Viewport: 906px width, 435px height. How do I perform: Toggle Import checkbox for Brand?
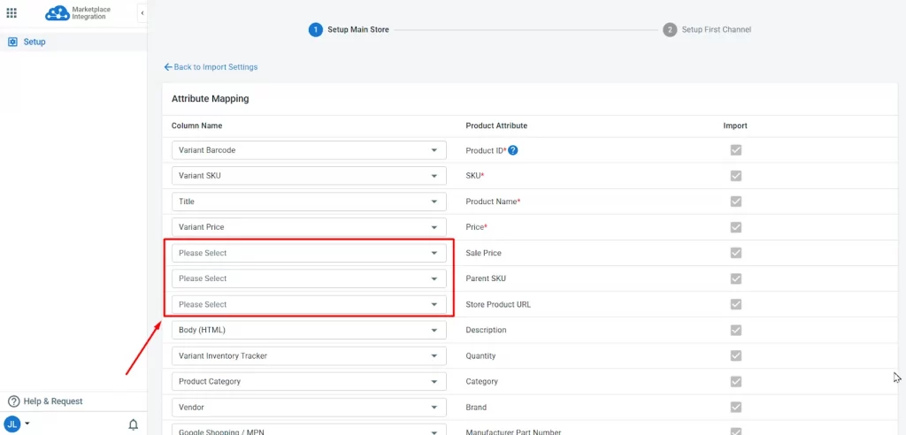735,408
